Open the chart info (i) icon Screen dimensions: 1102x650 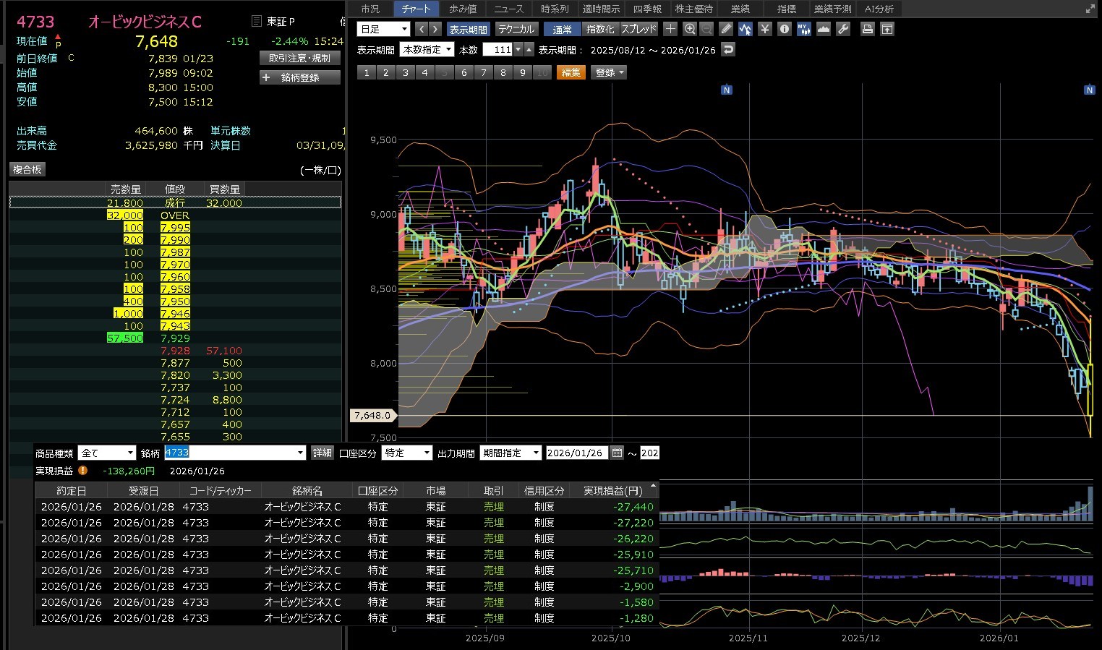785,29
